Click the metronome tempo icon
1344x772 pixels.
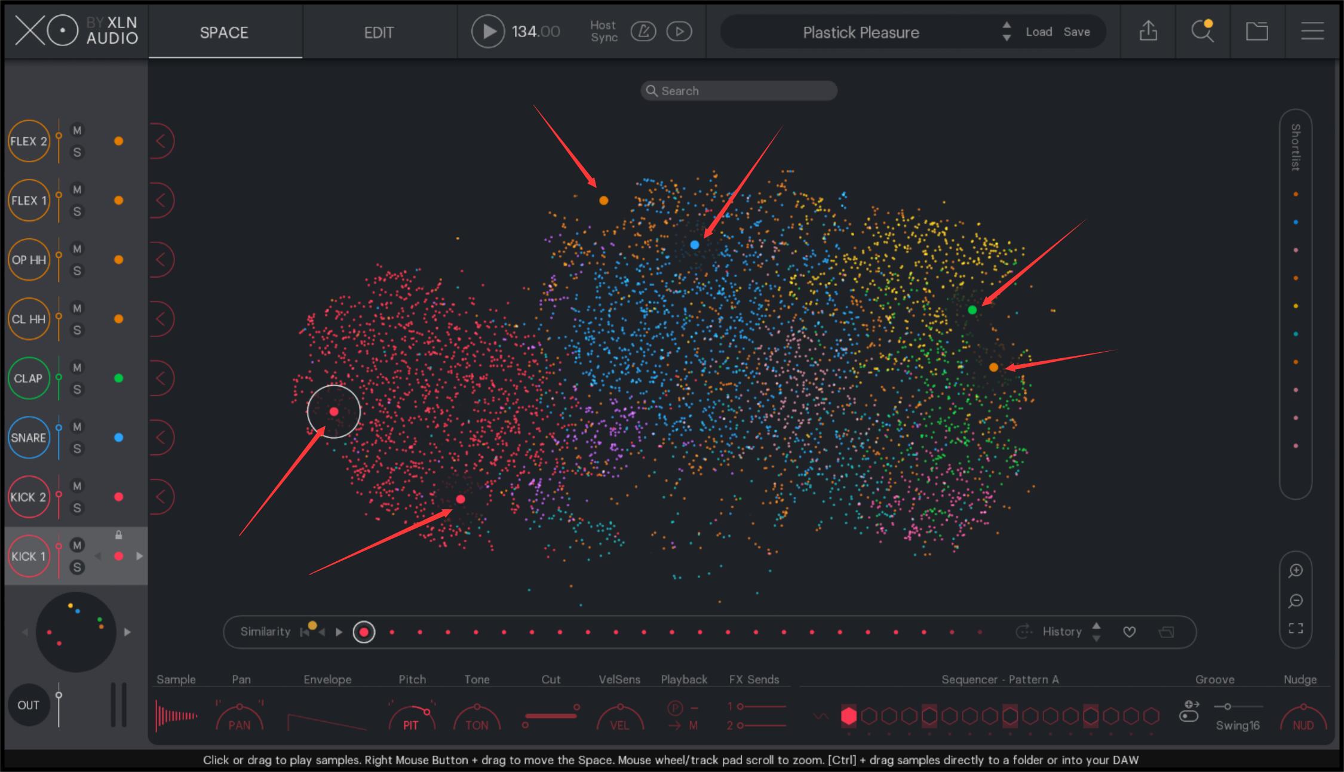pos(643,32)
